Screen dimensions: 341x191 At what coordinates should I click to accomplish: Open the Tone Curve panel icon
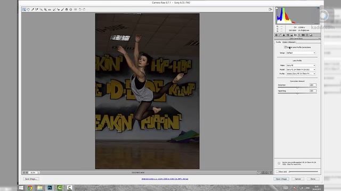(x=280, y=35)
